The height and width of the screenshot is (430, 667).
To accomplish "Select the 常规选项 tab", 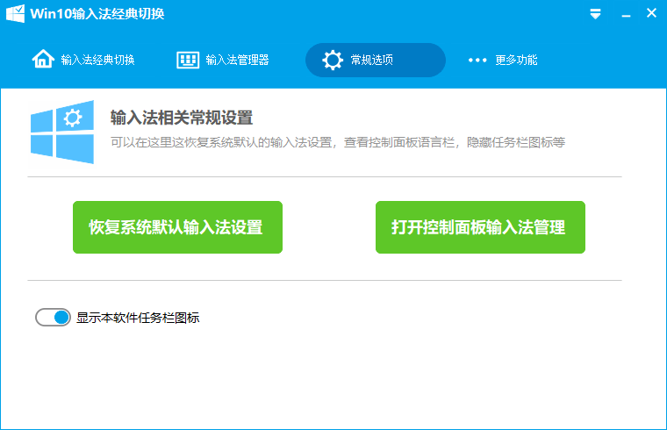I will tap(376, 60).
